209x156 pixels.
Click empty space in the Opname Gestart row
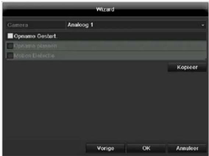click(131, 36)
